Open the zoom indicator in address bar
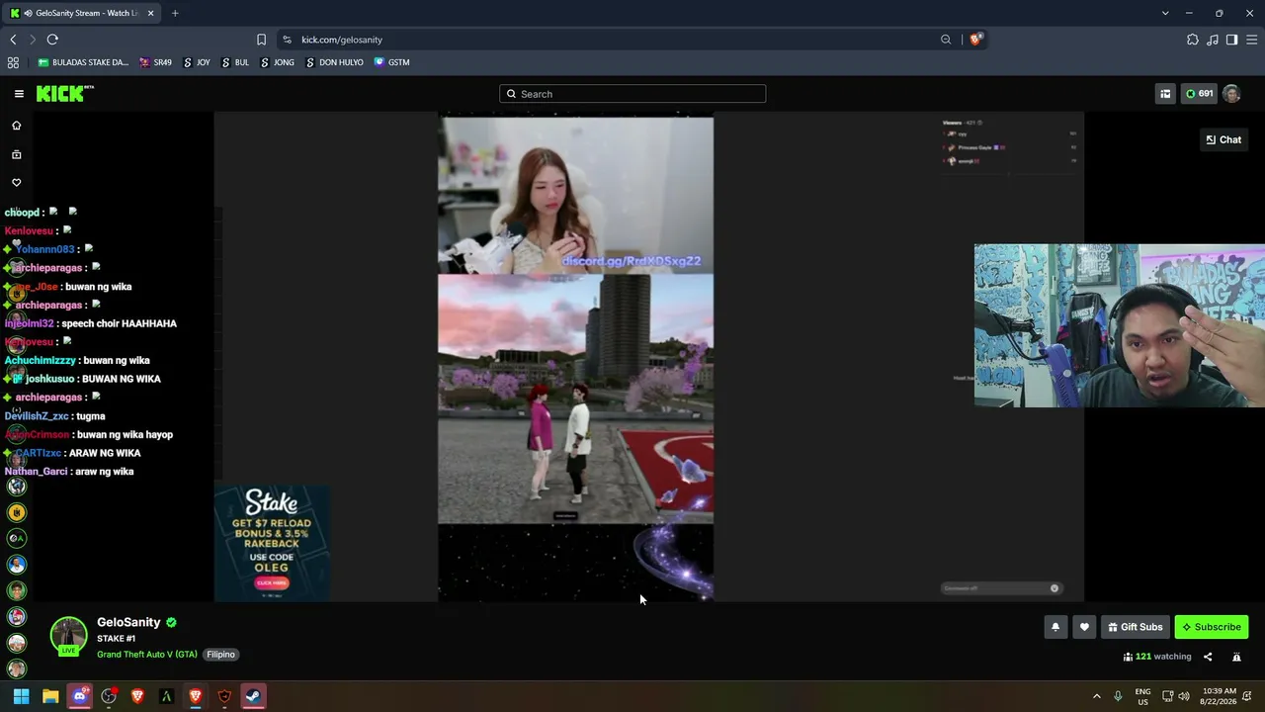 click(946, 40)
